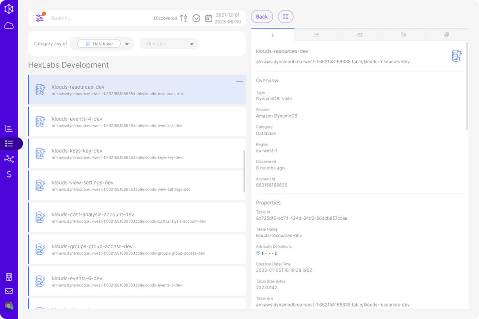This screenshot has width=479, height=319.
Task: Click the HexLabs Development heading
Action: coord(68,65)
